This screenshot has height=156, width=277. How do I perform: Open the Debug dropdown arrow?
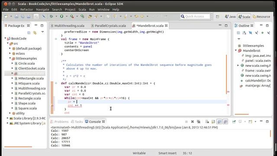coord(56,16)
